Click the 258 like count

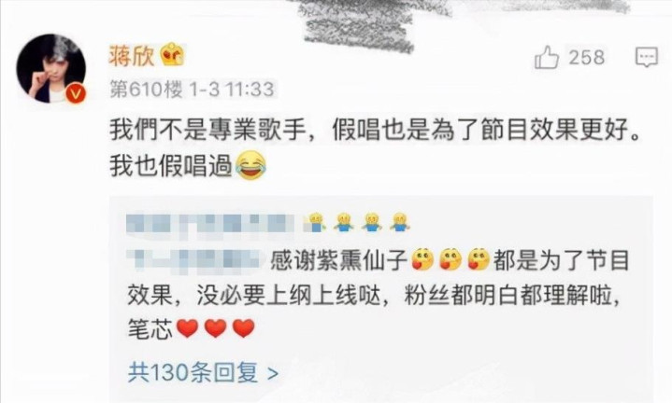point(587,57)
